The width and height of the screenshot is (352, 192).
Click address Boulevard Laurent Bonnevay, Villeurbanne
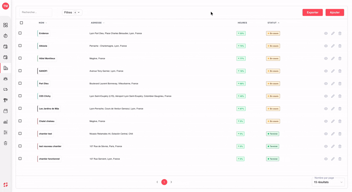114,84
